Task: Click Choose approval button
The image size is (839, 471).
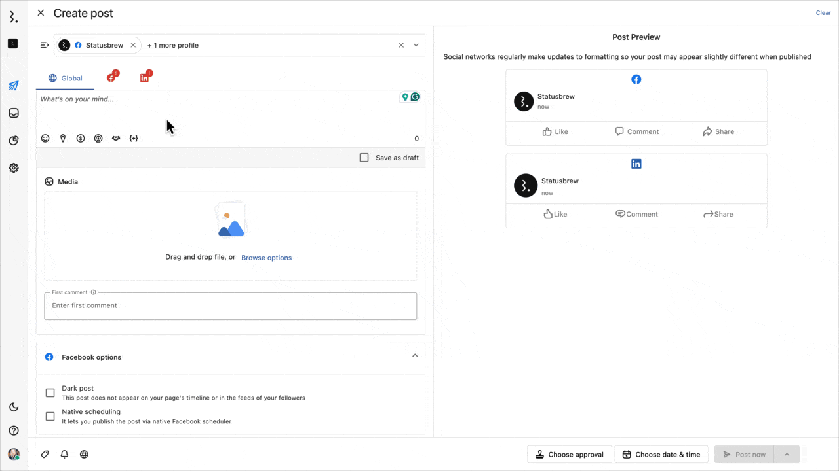Action: tap(570, 455)
